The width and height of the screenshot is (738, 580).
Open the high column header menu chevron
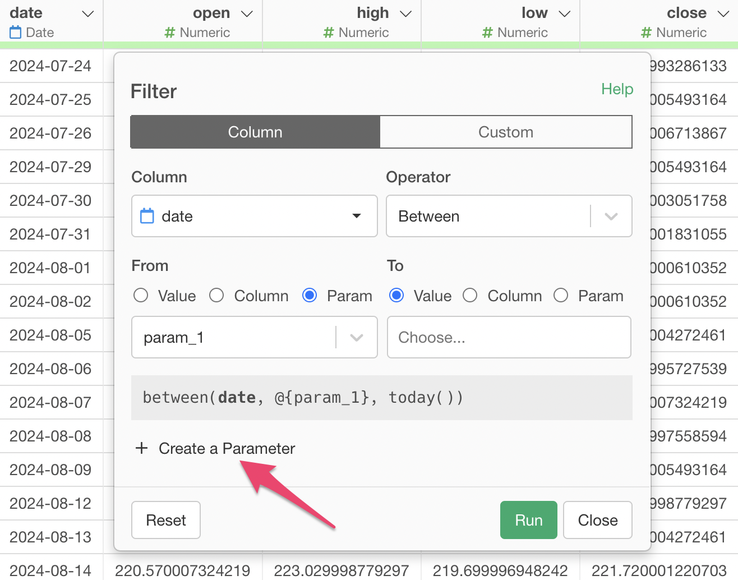tap(405, 13)
